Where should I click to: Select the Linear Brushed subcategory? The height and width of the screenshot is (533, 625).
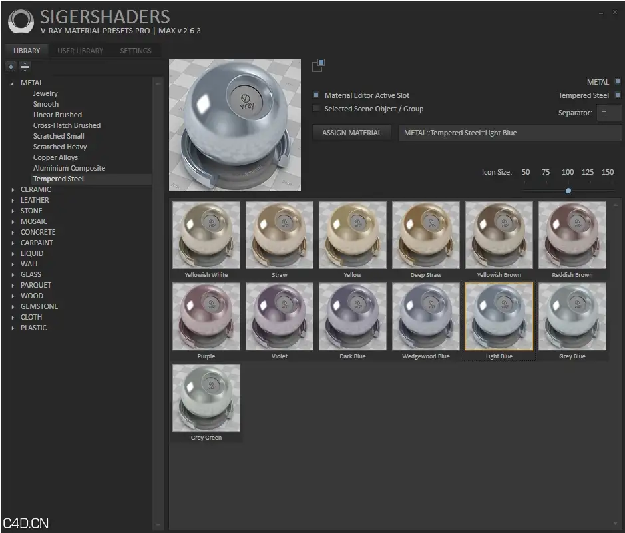[x=57, y=115]
